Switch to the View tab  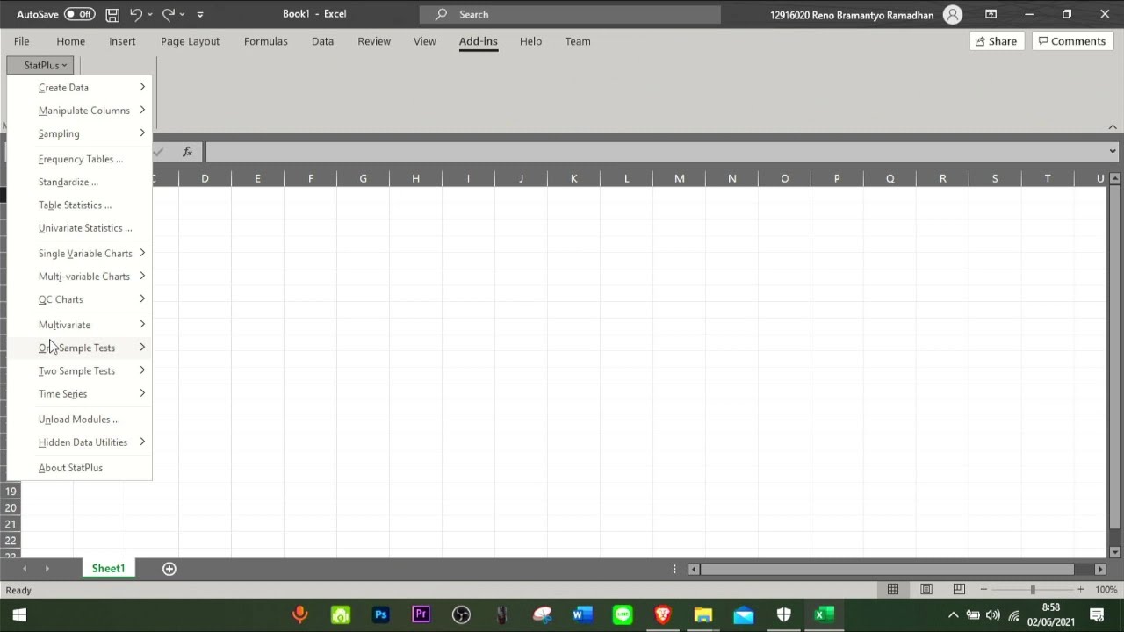tap(424, 41)
